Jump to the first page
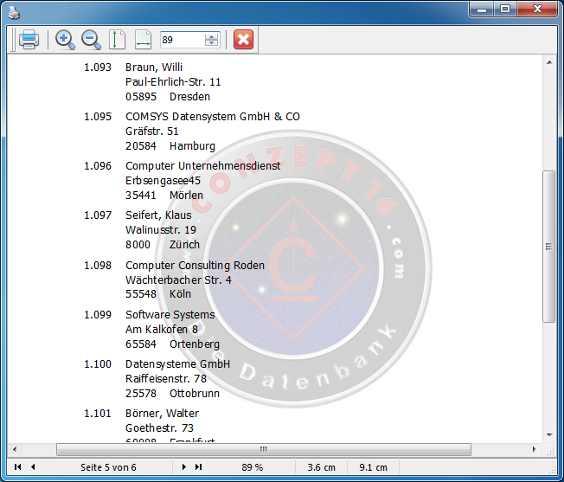The image size is (564, 482). (18, 467)
